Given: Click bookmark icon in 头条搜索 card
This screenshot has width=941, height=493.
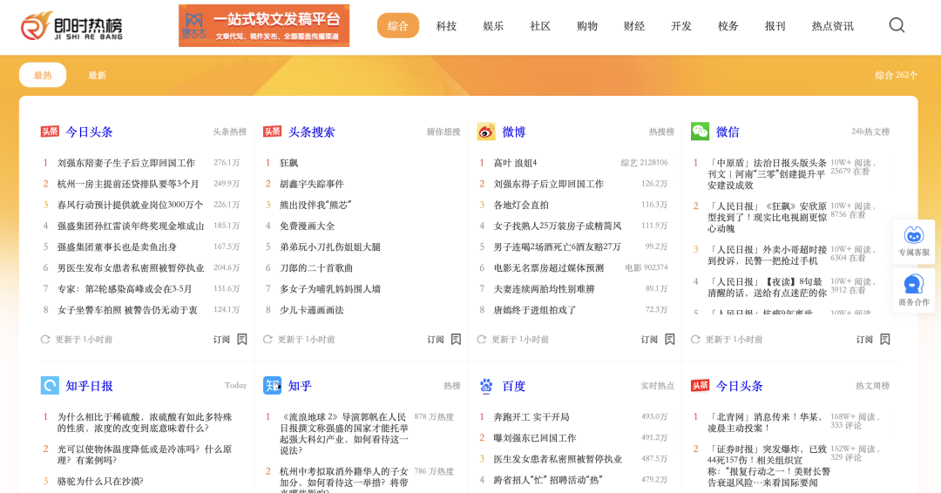Looking at the screenshot, I should pyautogui.click(x=456, y=340).
